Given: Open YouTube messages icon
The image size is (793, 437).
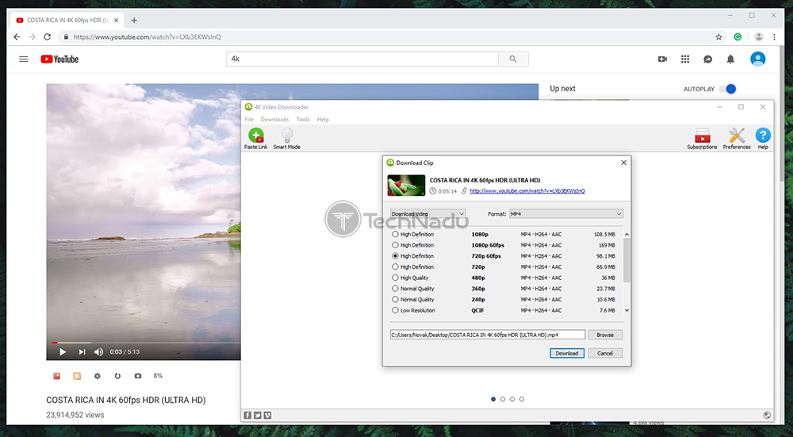Looking at the screenshot, I should coord(708,59).
